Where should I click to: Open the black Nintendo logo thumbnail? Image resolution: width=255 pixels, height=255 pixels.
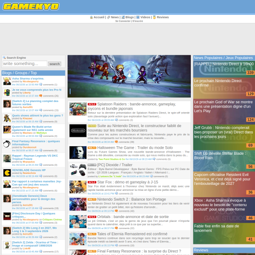(78, 130)
